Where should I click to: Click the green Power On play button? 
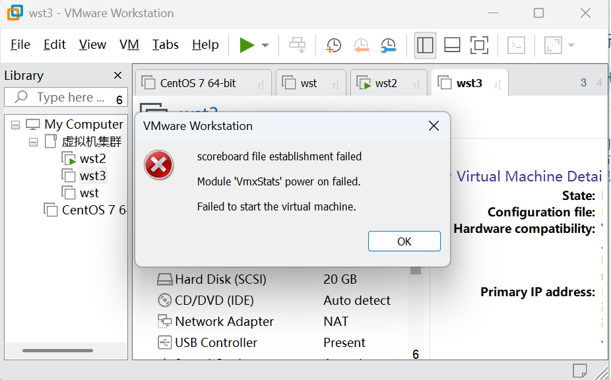247,46
